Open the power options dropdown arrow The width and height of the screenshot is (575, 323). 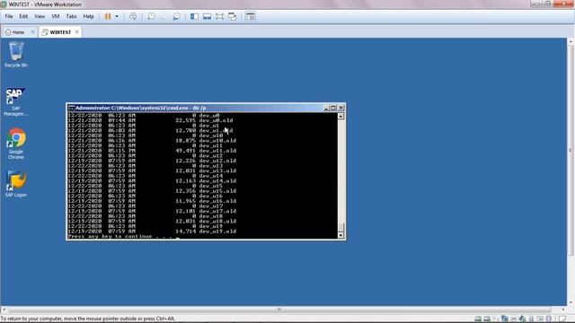click(x=117, y=16)
